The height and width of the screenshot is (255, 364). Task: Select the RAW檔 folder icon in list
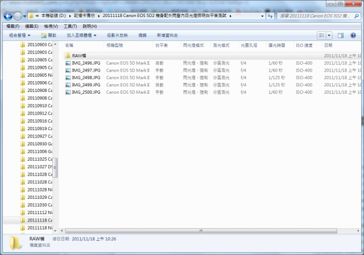[68, 56]
